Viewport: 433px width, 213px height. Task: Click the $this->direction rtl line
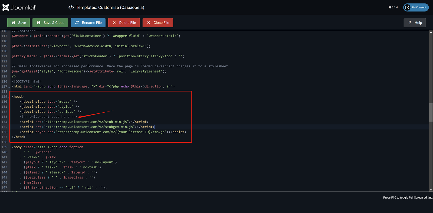[x=63, y=188]
